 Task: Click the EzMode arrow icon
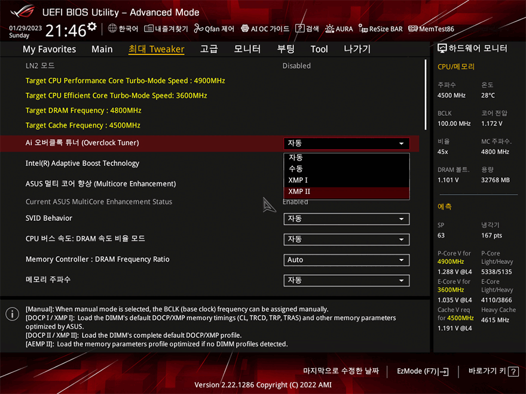(x=443, y=371)
